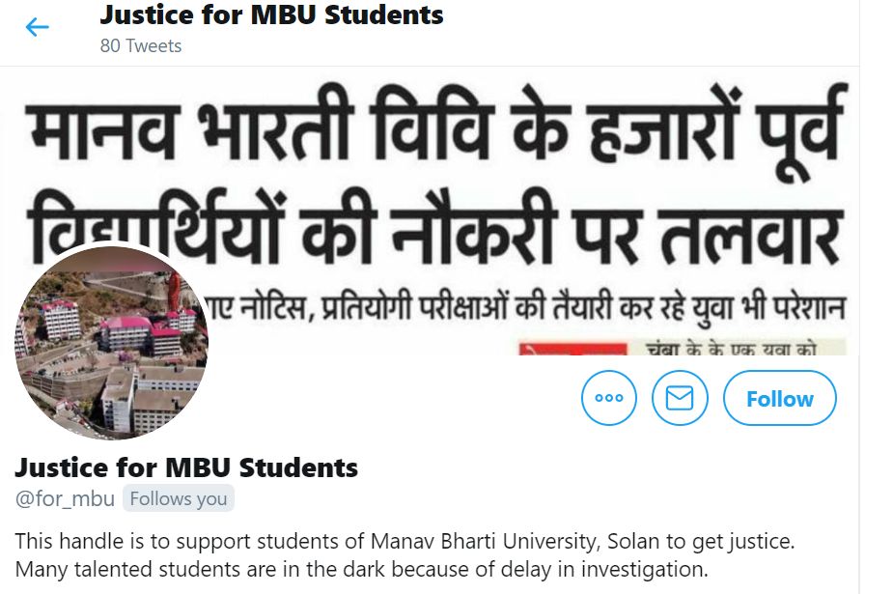The width and height of the screenshot is (893, 594).
Task: Select the bold profile name under the avatar
Action: 186,467
